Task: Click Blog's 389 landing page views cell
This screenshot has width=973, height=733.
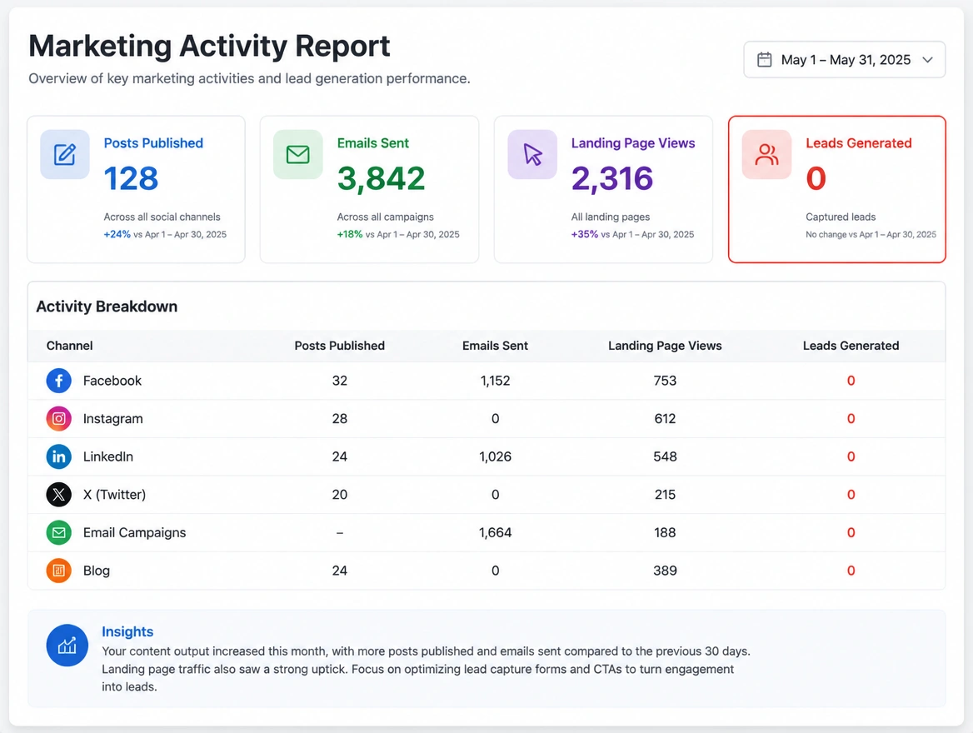Action: [665, 571]
